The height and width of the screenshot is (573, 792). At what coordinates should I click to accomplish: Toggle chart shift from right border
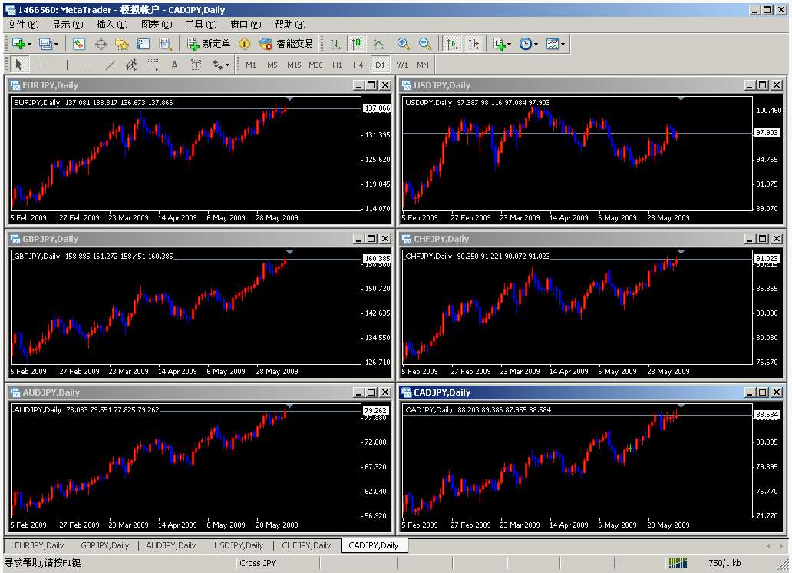pyautogui.click(x=474, y=44)
